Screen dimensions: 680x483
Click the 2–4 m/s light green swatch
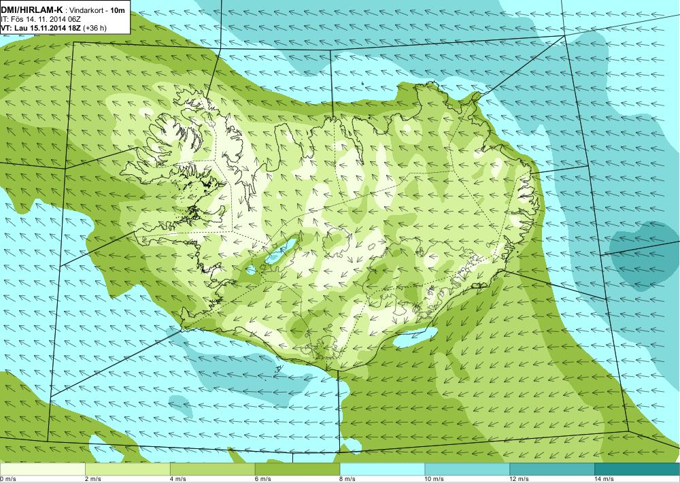(128, 469)
